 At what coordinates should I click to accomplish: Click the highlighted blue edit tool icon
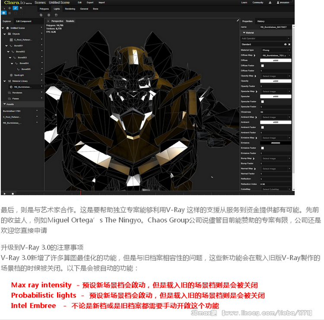(x=15, y=8)
